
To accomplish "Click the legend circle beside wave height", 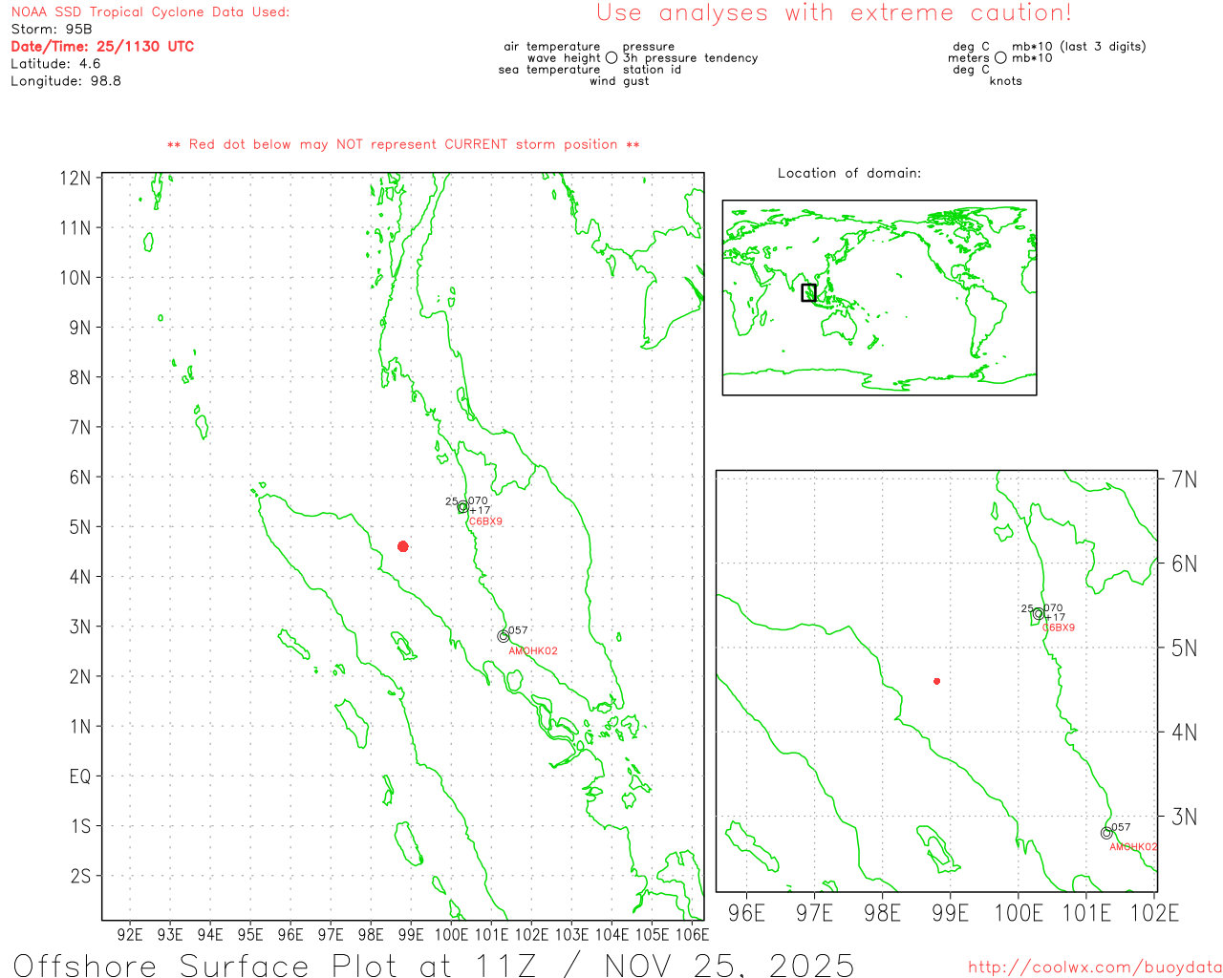I will click(x=611, y=58).
